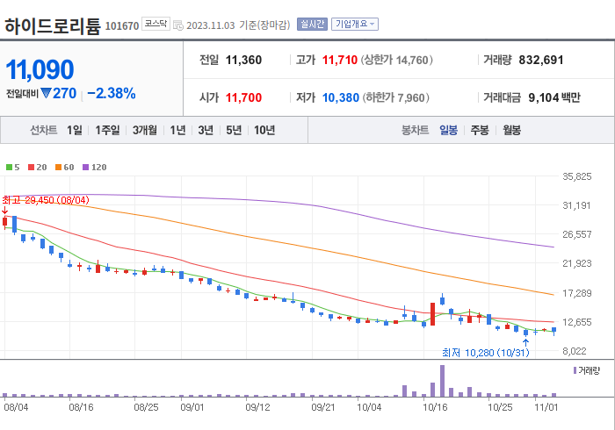Image resolution: width=615 pixels, height=430 pixels.
Task: Click the 8,022 price axis label
Action: pyautogui.click(x=575, y=351)
